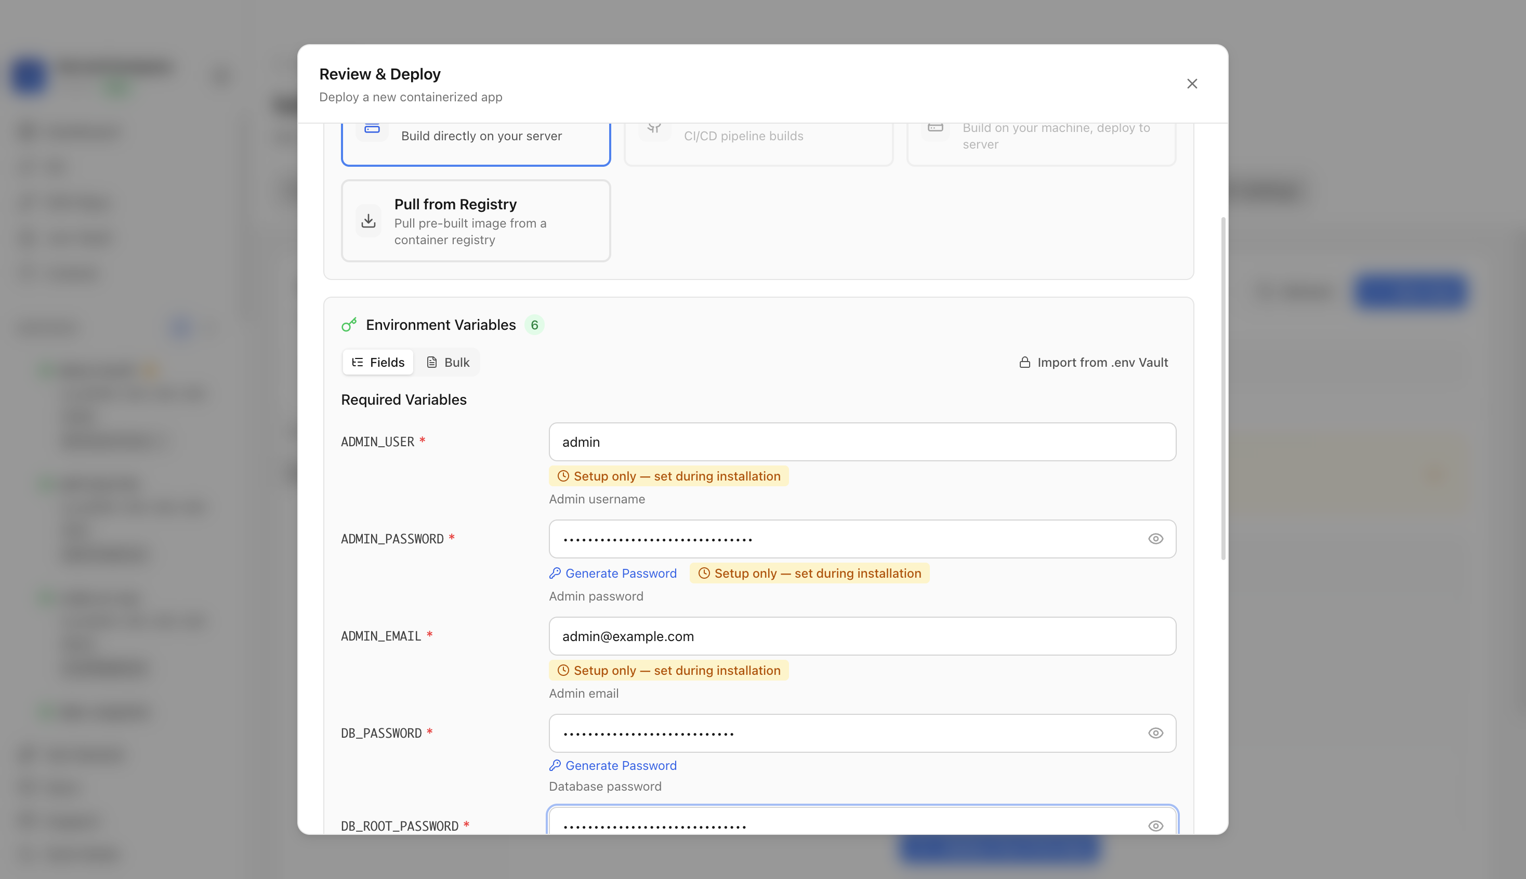Click the Required Variables heading
Screen dimensions: 1526x879
pos(404,399)
